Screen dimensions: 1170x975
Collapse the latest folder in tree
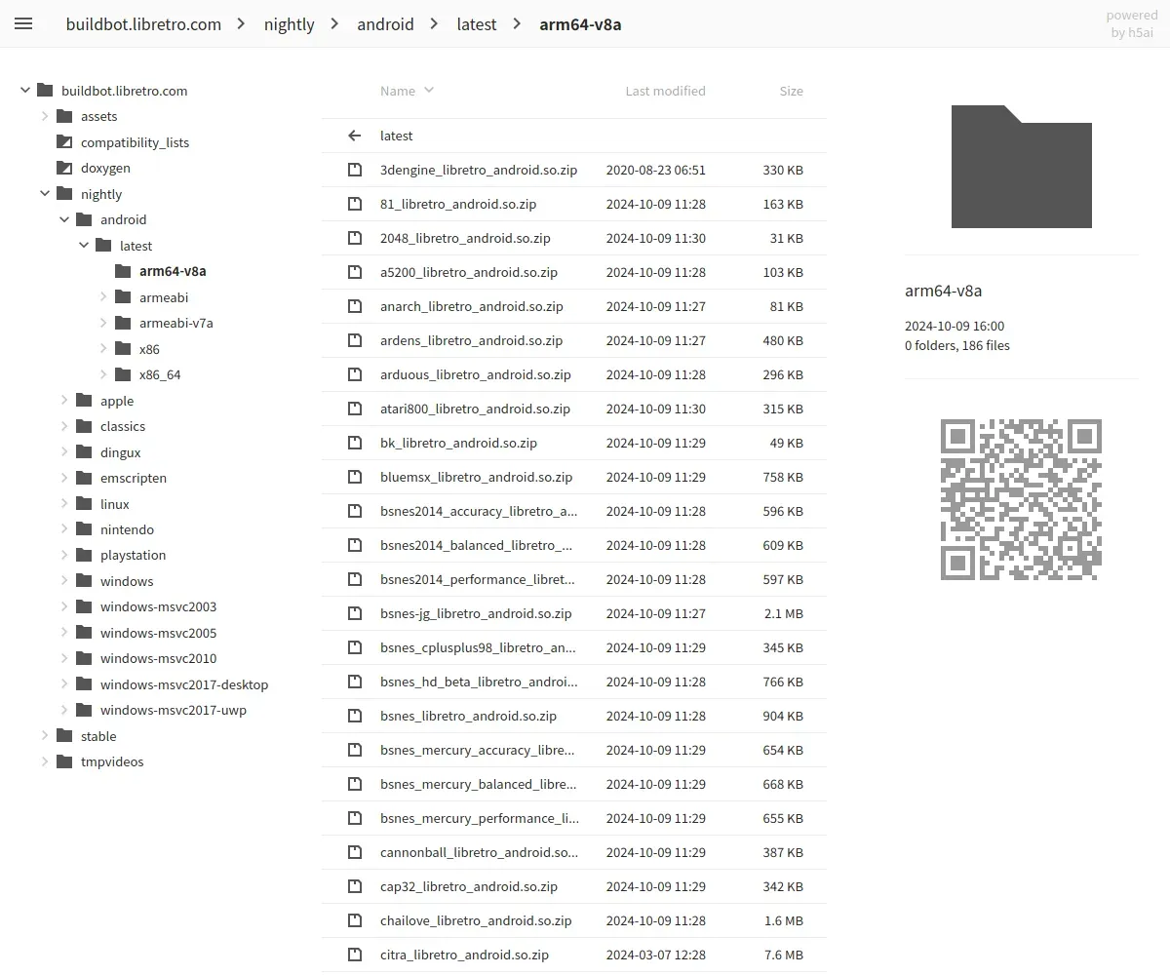84,246
